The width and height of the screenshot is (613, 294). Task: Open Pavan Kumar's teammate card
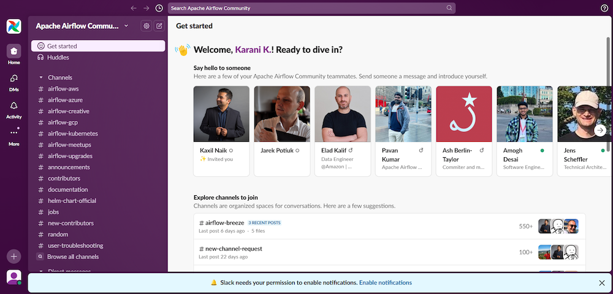coord(403,131)
